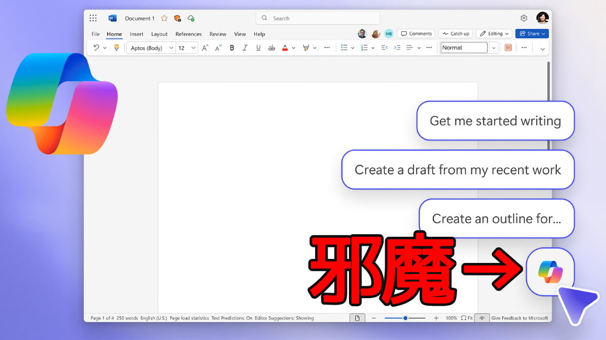Open more paragraph options ellipsis
The height and width of the screenshot is (340, 606).
point(429,48)
